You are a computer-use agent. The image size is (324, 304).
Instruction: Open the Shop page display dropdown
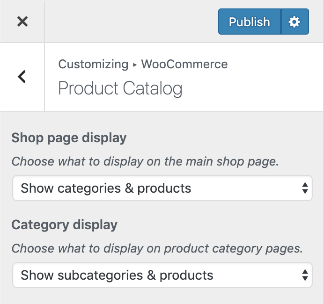tap(162, 188)
